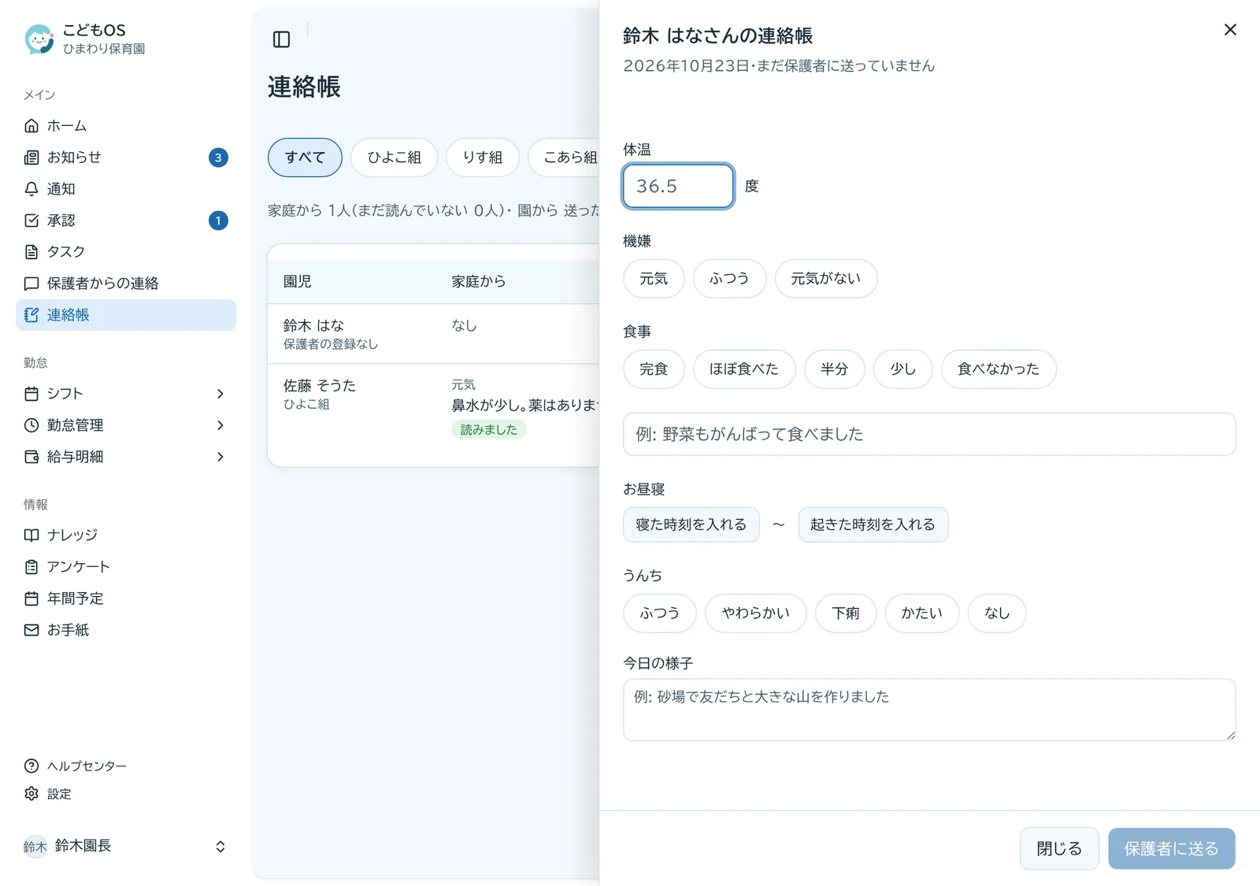Click the 勤怠管理 clock icon

tap(31, 425)
